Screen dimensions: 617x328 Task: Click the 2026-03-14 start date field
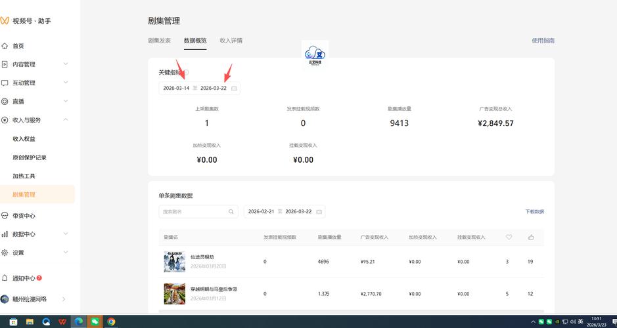pos(176,89)
